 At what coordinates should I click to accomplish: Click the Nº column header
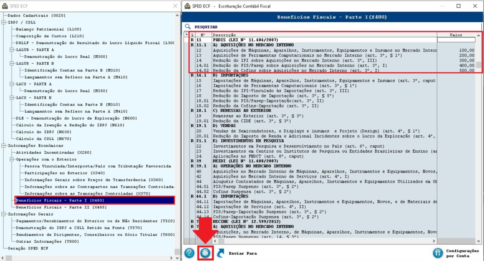[203, 35]
